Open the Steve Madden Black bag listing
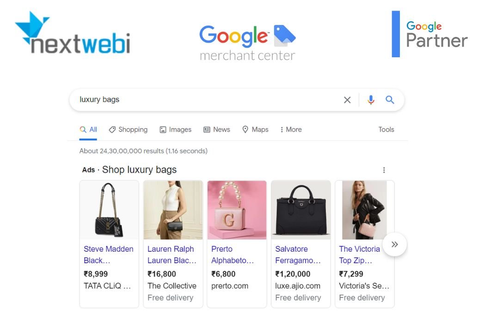The image size is (490, 326). pyautogui.click(x=109, y=254)
